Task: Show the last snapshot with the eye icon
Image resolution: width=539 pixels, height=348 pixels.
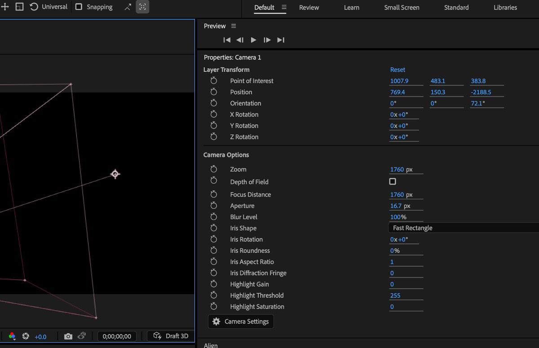Action: pyautogui.click(x=82, y=336)
